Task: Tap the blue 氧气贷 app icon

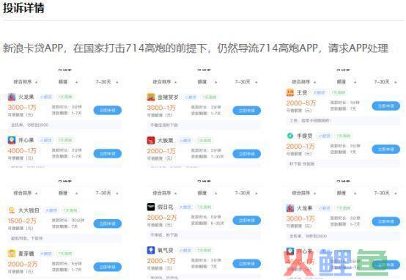Action: tap(151, 250)
